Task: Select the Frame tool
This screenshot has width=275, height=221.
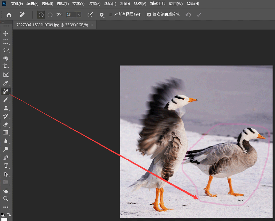Action: (x=6, y=75)
